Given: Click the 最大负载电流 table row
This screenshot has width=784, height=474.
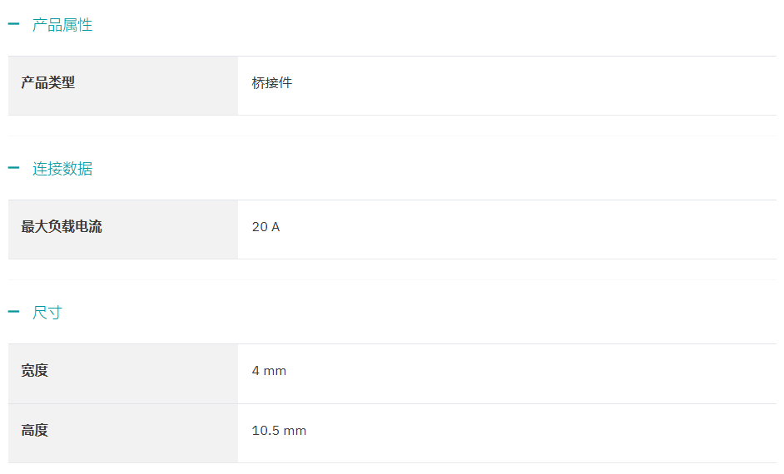Looking at the screenshot, I should tap(392, 230).
